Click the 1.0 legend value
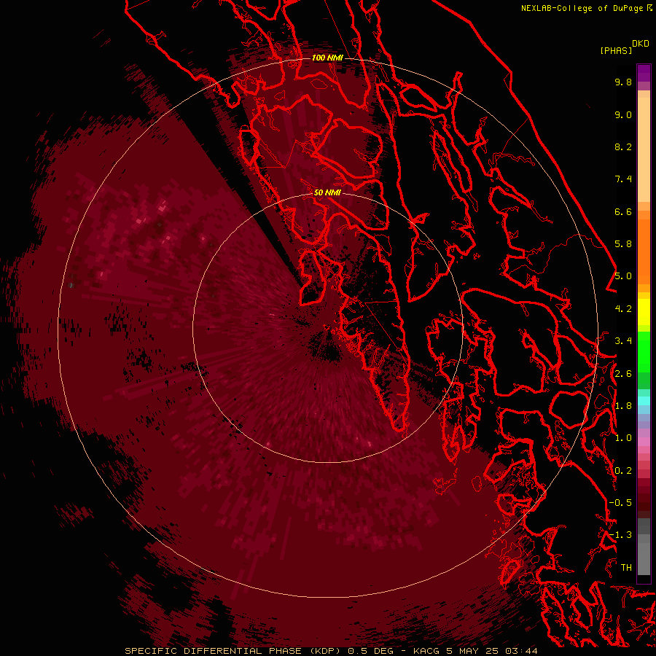This screenshot has width=656, height=656. (623, 438)
